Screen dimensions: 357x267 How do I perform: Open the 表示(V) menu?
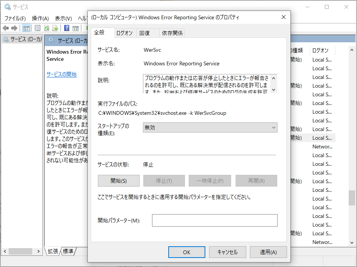click(x=63, y=19)
